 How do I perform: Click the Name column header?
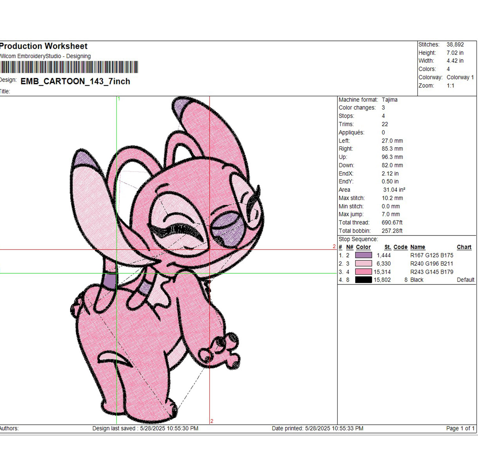(x=418, y=247)
